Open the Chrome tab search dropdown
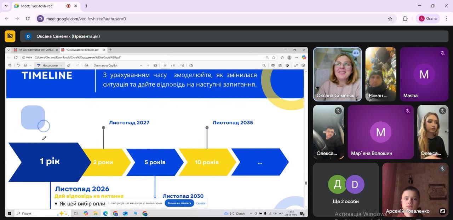The width and height of the screenshot is (453, 220). pos(6,6)
